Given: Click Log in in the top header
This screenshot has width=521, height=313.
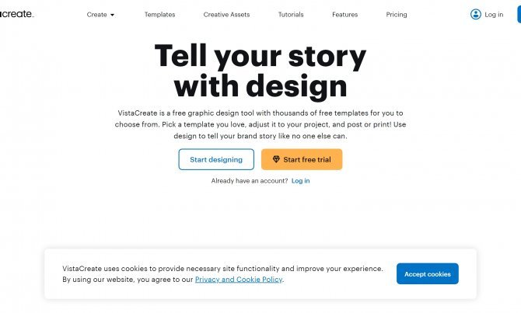Looking at the screenshot, I should (x=494, y=15).
